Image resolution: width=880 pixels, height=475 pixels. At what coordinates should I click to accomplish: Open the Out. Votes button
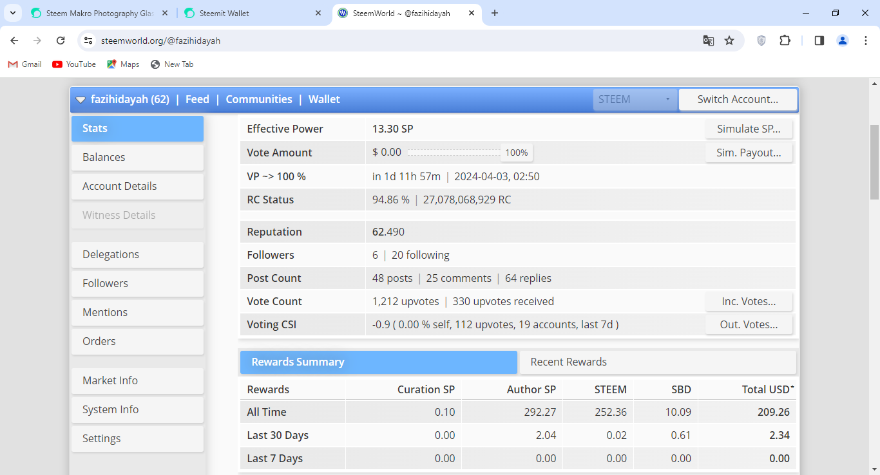tap(749, 324)
